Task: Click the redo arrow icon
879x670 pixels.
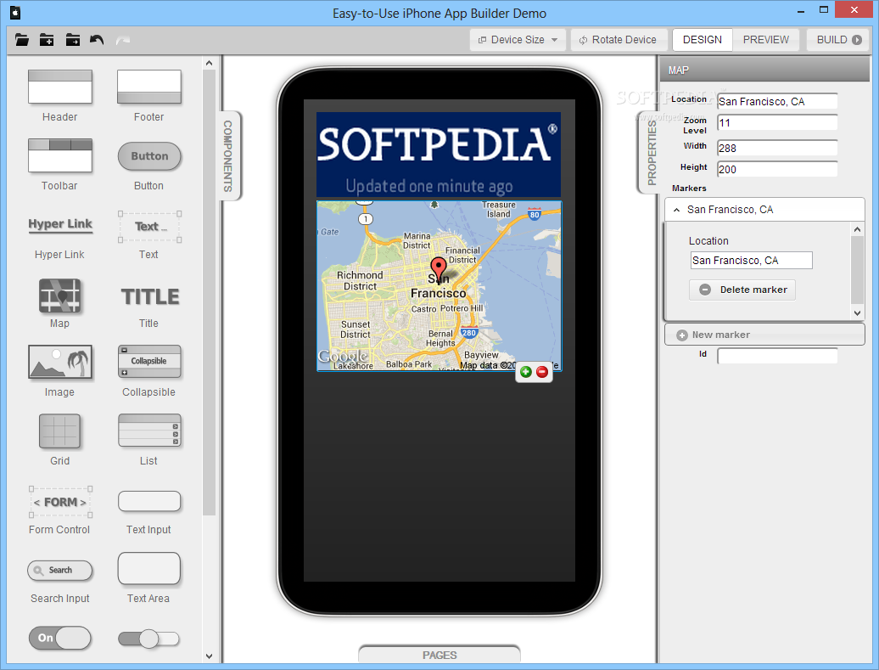Action: coord(123,40)
